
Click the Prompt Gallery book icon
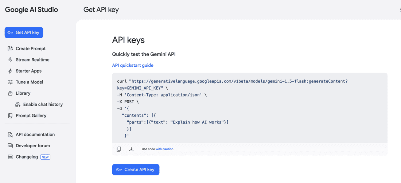[10, 116]
